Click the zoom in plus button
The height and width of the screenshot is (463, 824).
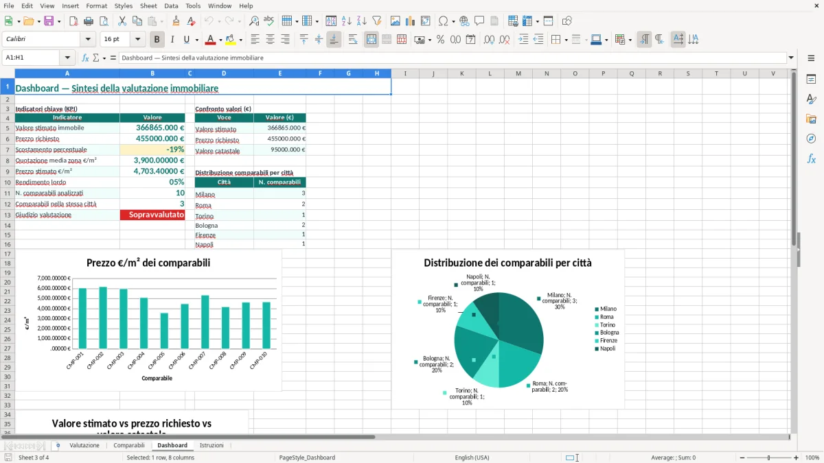coord(796,458)
